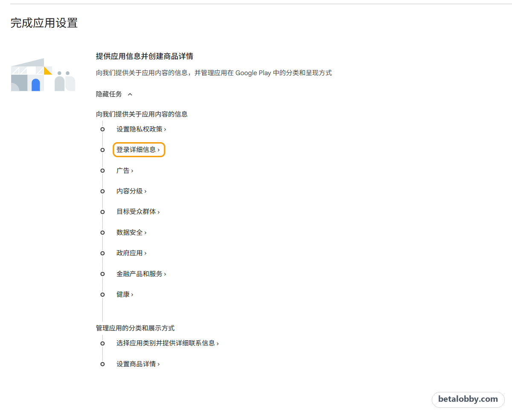Click the status circle beside 广告
Viewport: 512px width, 415px height.
pyautogui.click(x=102, y=171)
